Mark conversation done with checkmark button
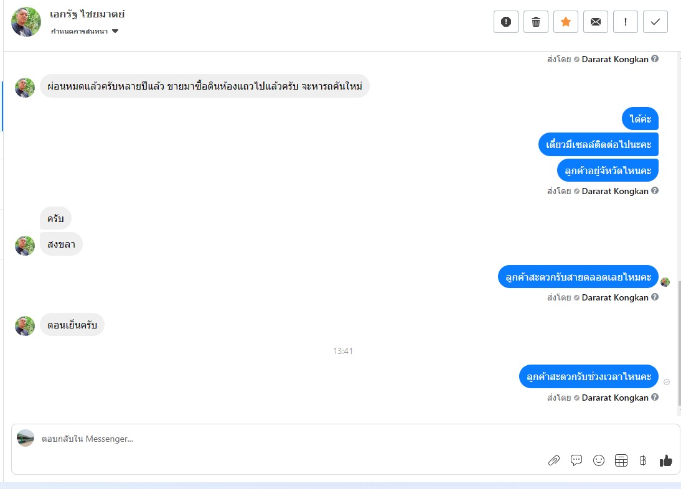Viewport: 681px width, 489px height. [x=655, y=22]
